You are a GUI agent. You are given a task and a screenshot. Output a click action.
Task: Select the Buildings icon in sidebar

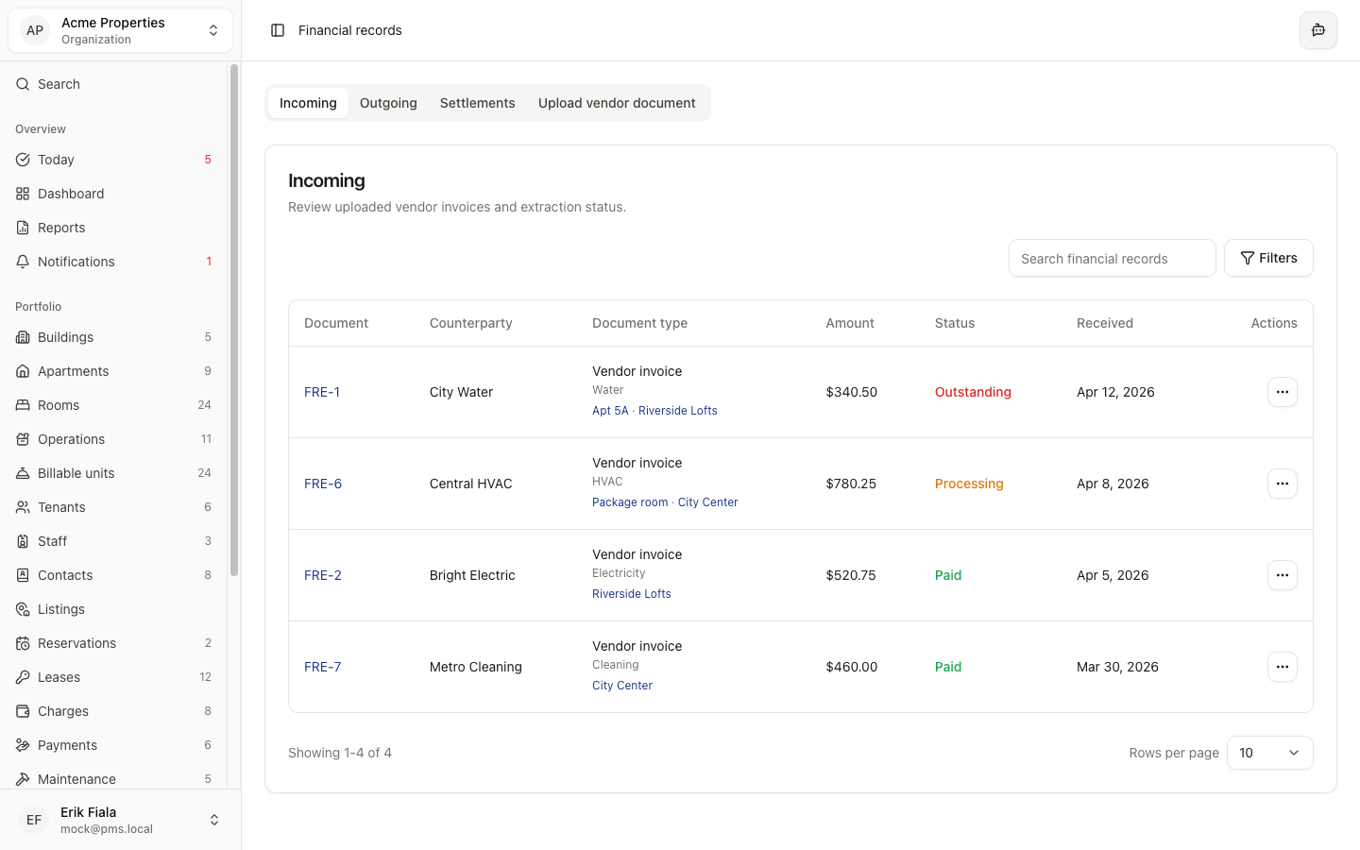pos(23,336)
